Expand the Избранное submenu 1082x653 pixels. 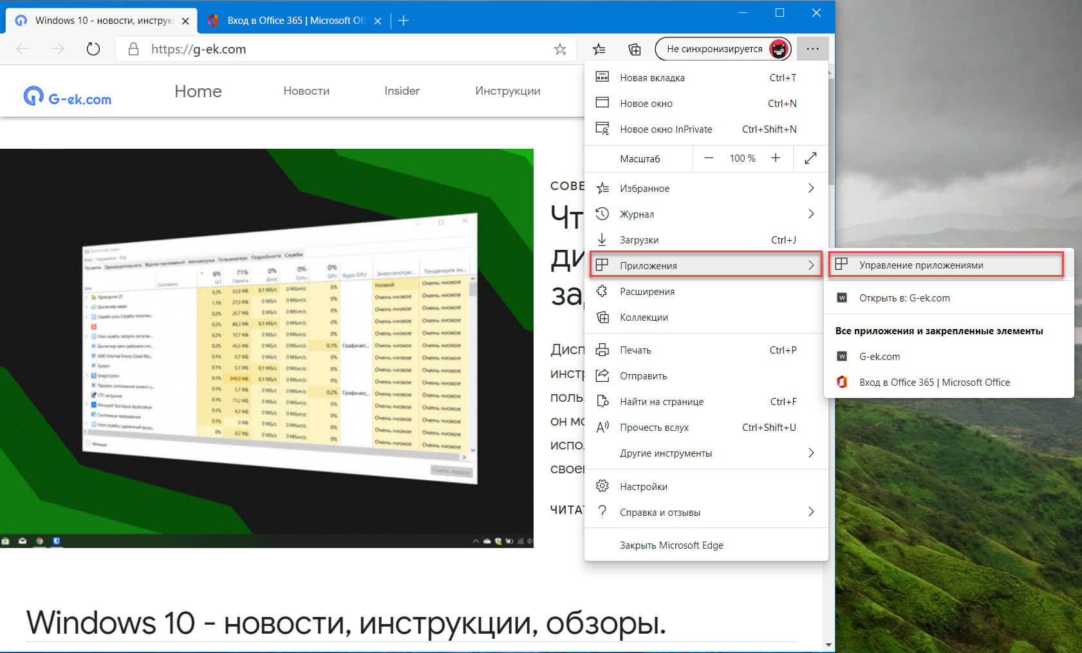pos(706,188)
